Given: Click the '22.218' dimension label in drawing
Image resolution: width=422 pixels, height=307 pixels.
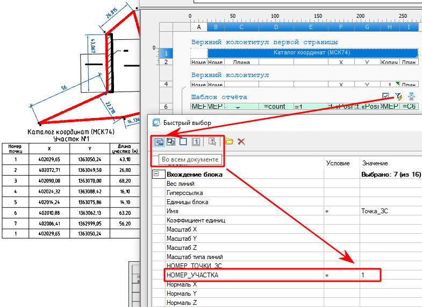Looking at the screenshot, I should (x=111, y=107).
